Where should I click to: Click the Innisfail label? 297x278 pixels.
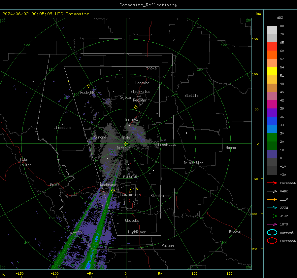point(133,120)
